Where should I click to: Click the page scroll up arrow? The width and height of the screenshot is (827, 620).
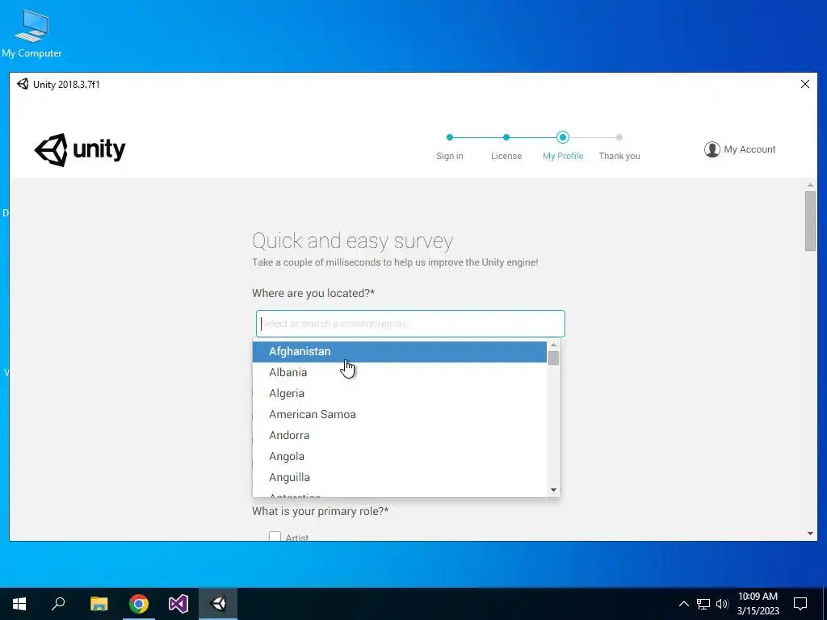[x=810, y=185]
